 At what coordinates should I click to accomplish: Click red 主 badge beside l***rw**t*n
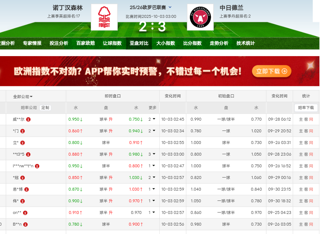click(x=37, y=166)
